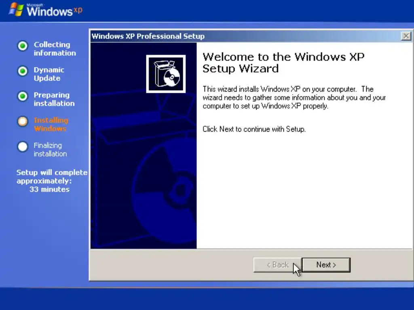Click the Next button to continue Setup
414x310 pixels.
326,265
